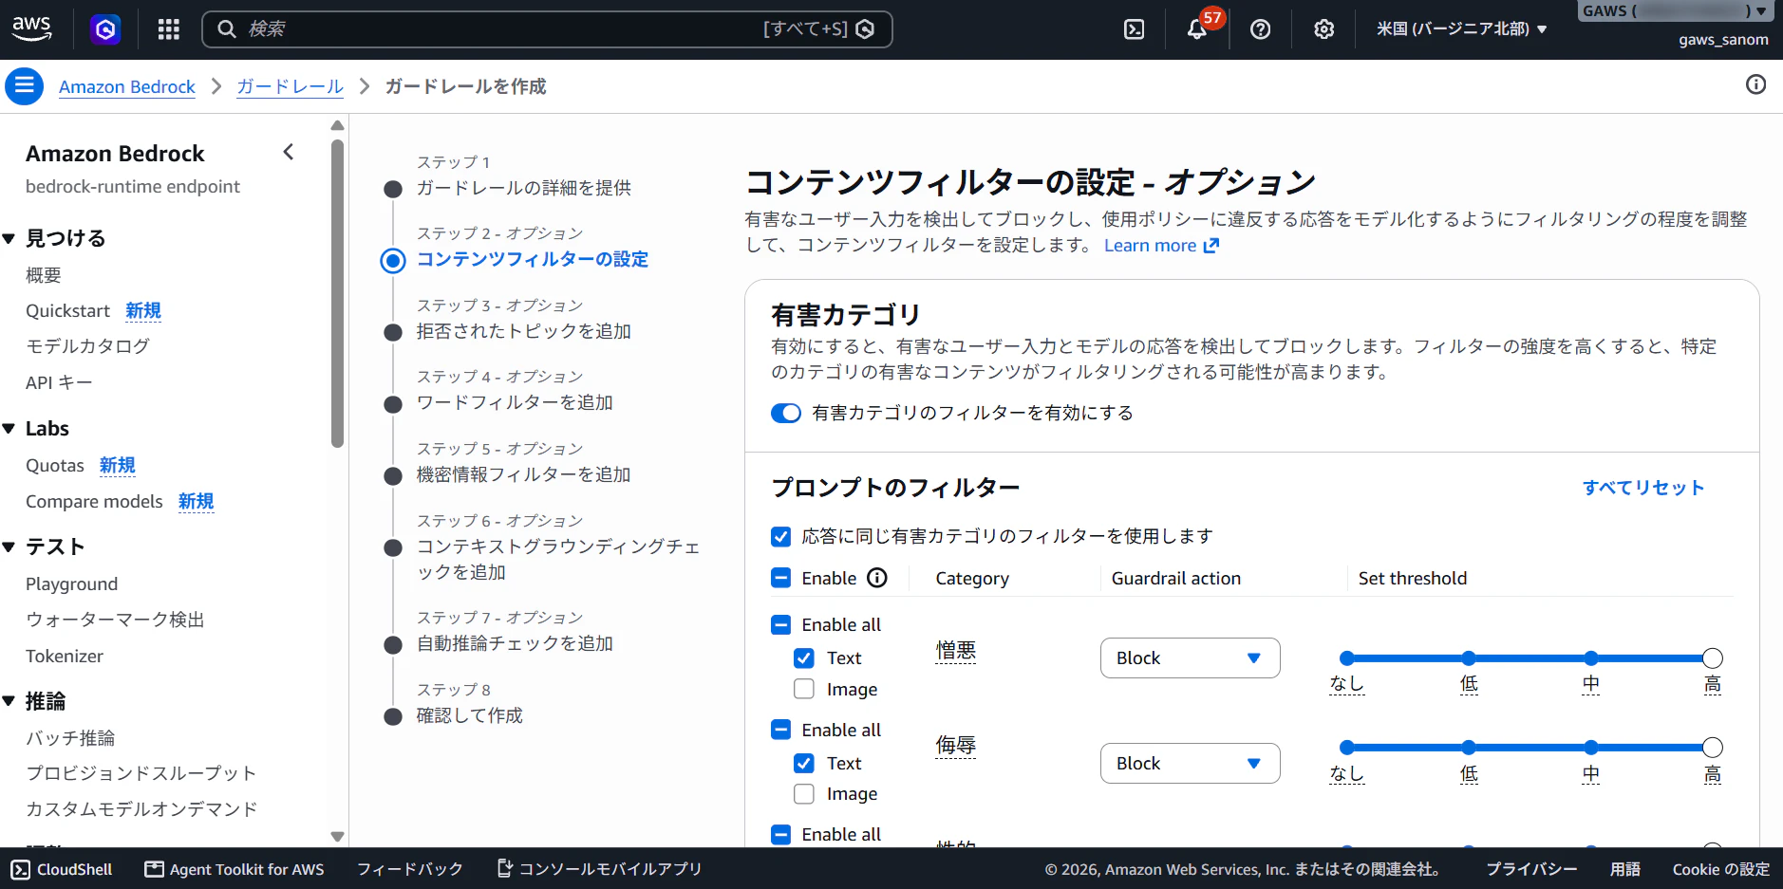
Task: Toggle 有害カテゴリのフィルターを有効にする switch
Action: [785, 413]
